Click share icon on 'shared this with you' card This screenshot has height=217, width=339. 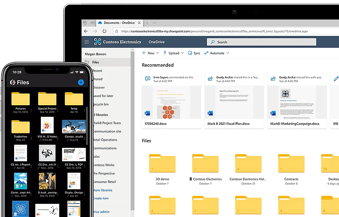273,79
